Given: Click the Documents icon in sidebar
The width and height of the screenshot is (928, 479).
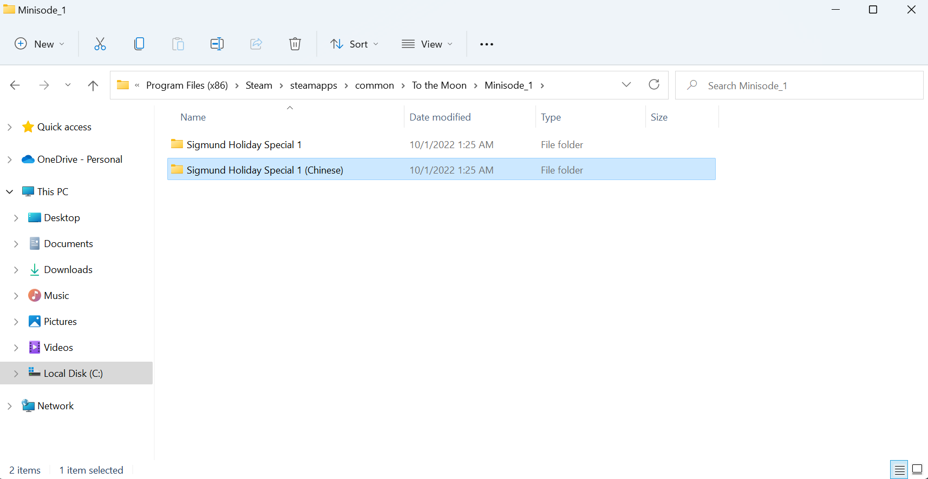Looking at the screenshot, I should click(x=35, y=243).
